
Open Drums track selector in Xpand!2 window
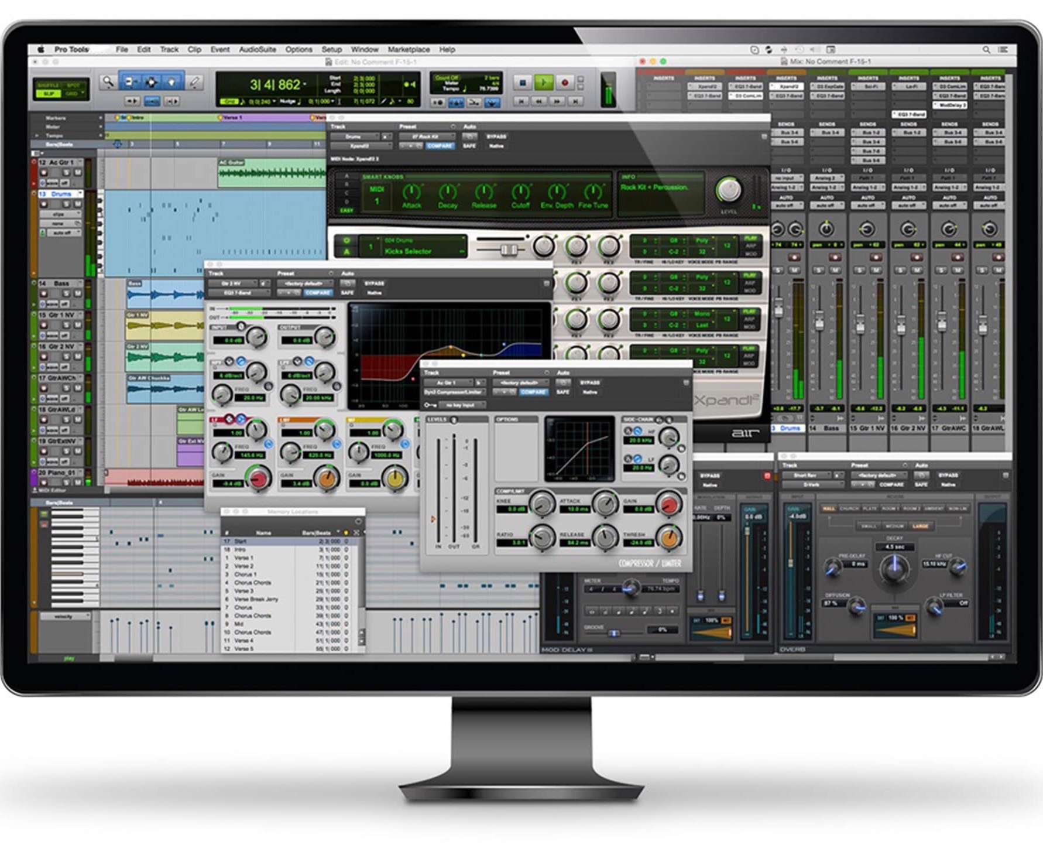pos(354,136)
